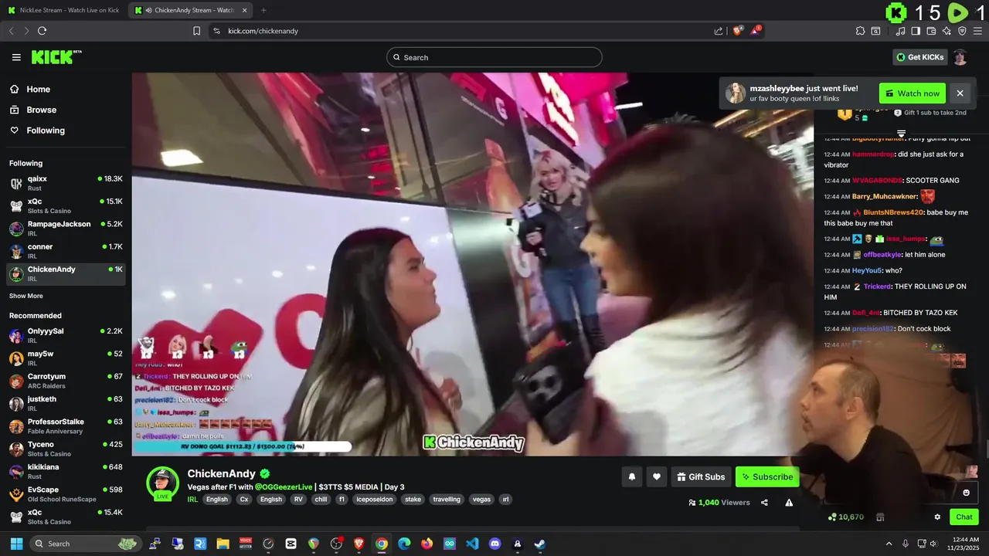Click the green Chat send button
The height and width of the screenshot is (556, 989).
click(964, 517)
